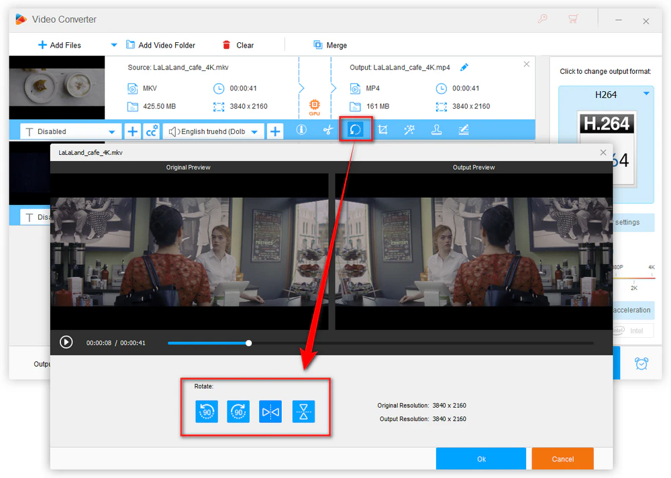Click the CC closed caption settings icon

152,131
